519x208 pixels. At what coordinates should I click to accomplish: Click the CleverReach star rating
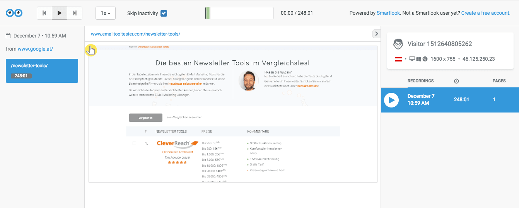click(178, 162)
